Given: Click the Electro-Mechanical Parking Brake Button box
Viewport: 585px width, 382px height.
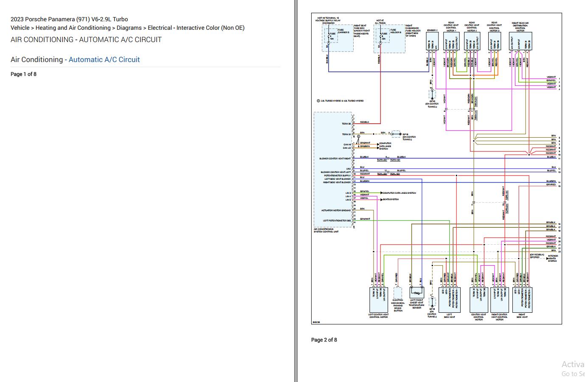Looking at the screenshot, I should click(398, 293).
